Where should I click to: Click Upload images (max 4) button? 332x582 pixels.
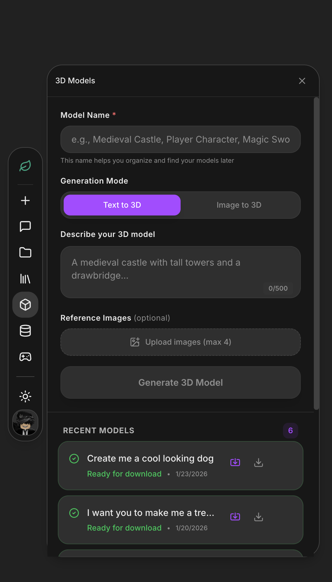(x=181, y=342)
